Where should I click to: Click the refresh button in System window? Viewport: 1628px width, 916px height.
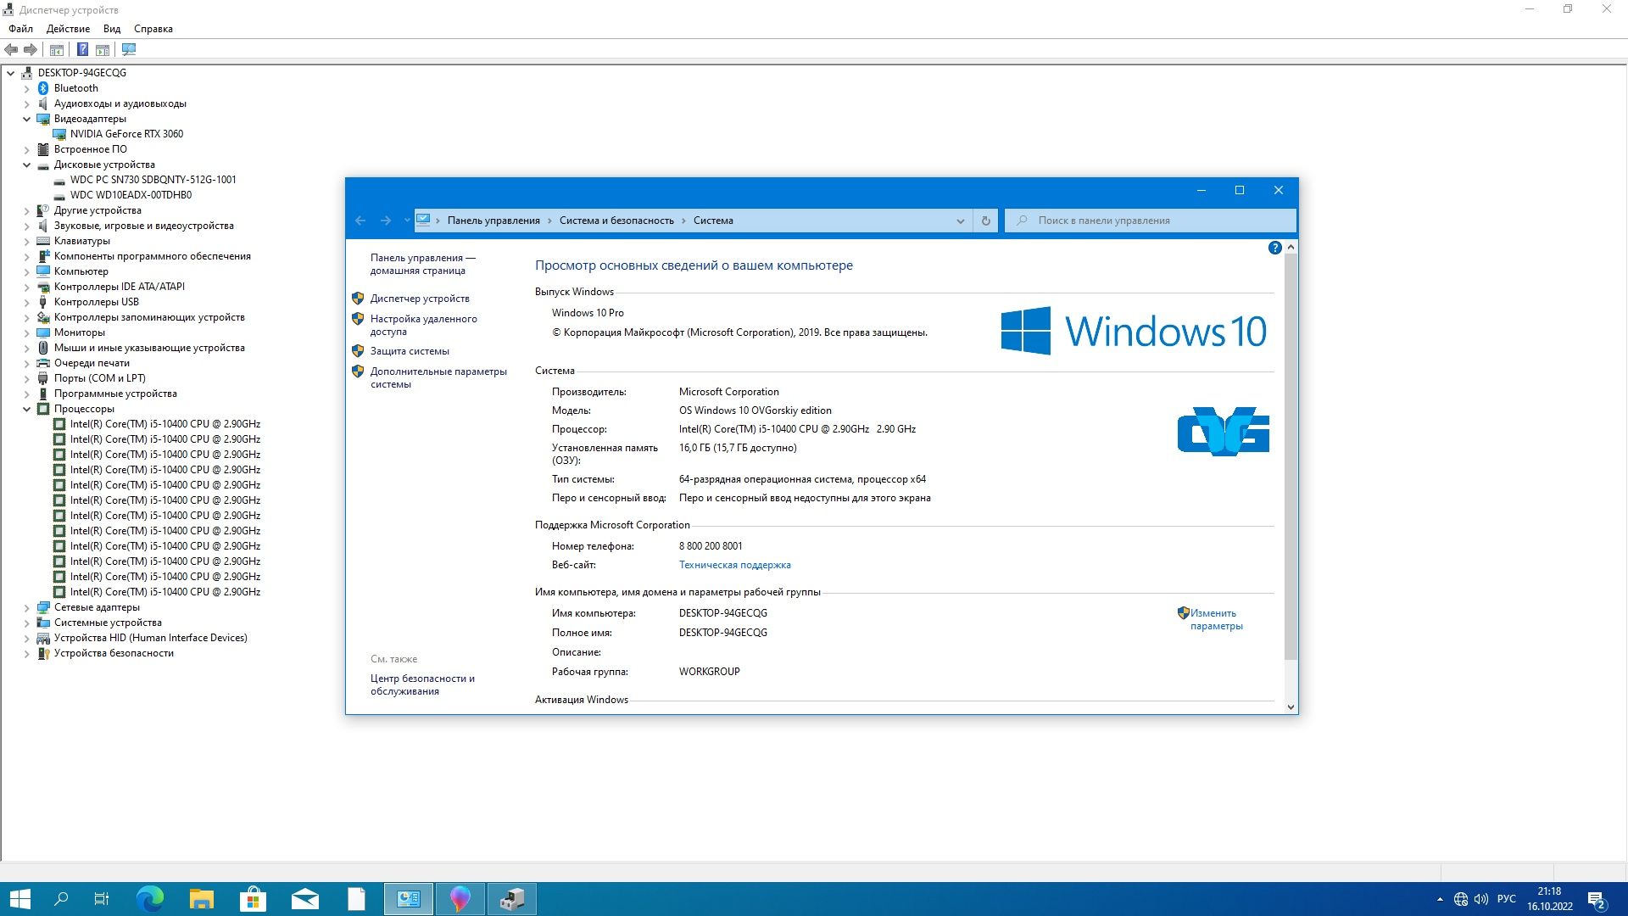pos(985,221)
